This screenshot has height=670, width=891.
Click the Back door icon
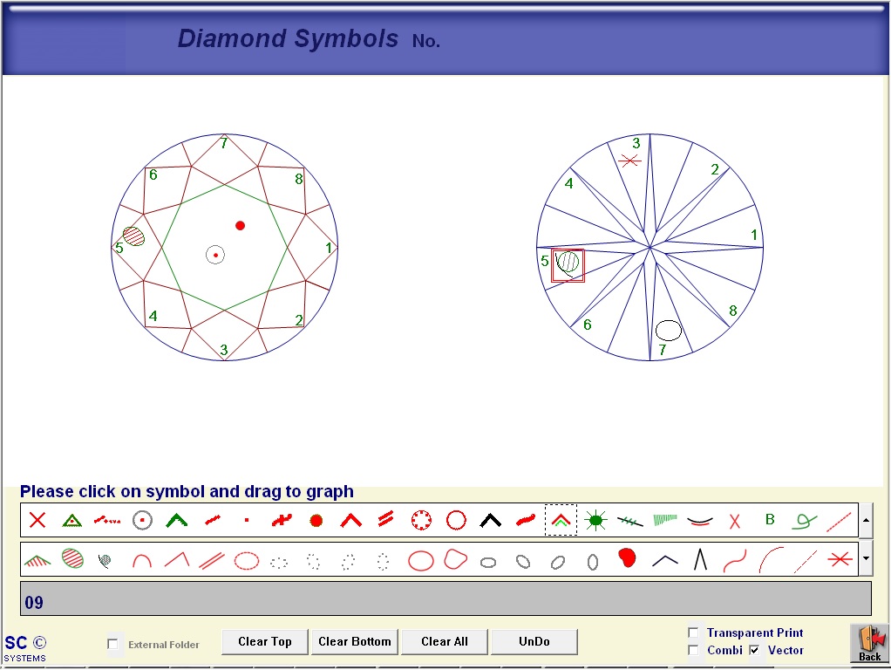click(869, 643)
